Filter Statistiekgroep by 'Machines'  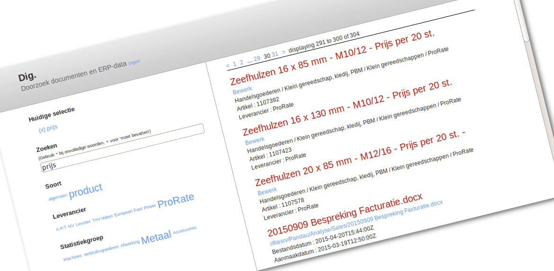point(73,258)
